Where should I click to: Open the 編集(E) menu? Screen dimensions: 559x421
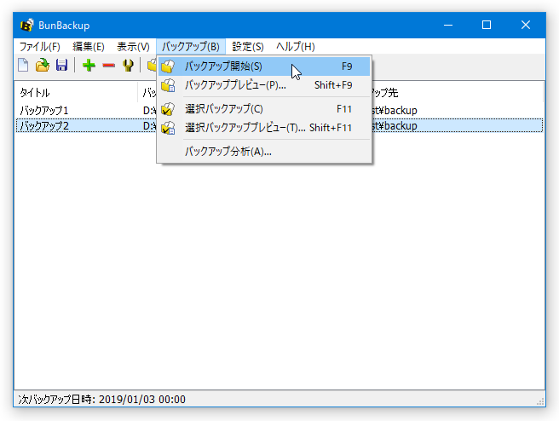[89, 47]
